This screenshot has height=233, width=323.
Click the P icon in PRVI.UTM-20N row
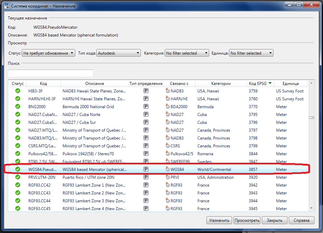[146, 177]
